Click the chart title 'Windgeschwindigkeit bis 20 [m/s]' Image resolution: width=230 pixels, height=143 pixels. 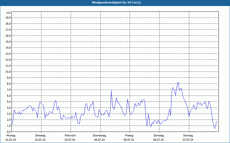click(116, 3)
